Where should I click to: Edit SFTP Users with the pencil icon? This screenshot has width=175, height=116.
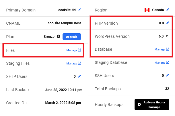pyautogui.click(x=79, y=76)
